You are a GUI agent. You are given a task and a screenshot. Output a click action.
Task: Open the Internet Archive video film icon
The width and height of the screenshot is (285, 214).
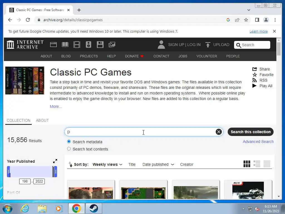(77, 45)
